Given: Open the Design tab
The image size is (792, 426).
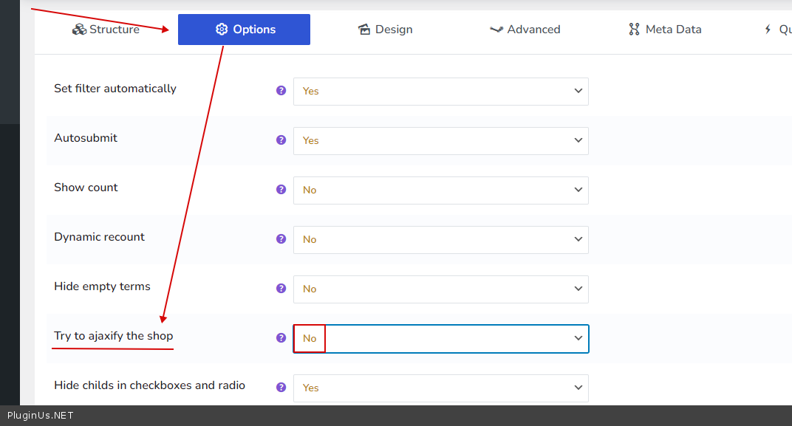Looking at the screenshot, I should 385,30.
